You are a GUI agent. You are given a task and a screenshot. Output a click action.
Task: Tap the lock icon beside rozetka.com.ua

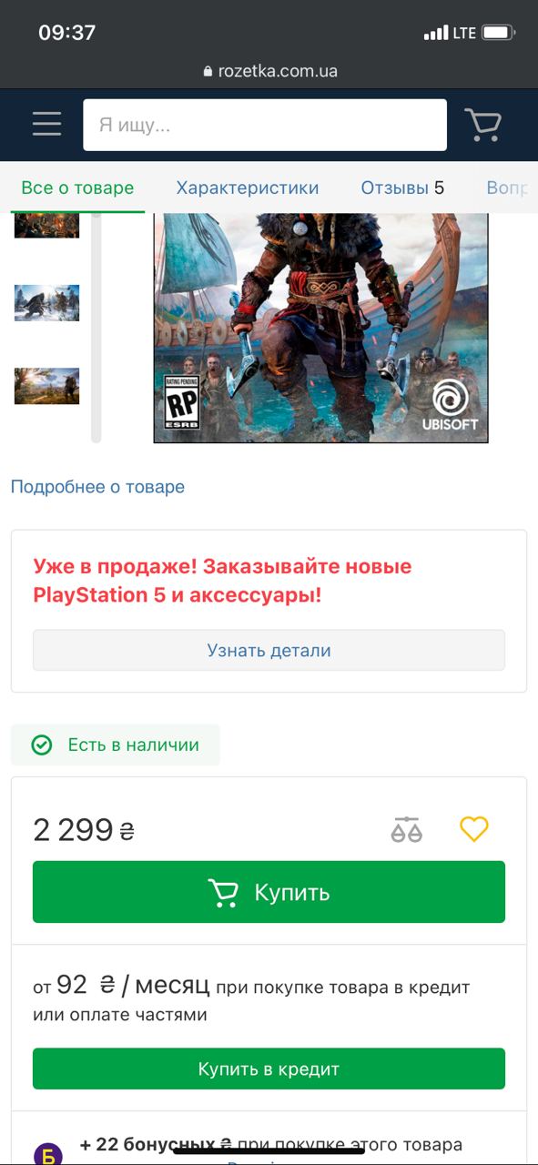(208, 71)
